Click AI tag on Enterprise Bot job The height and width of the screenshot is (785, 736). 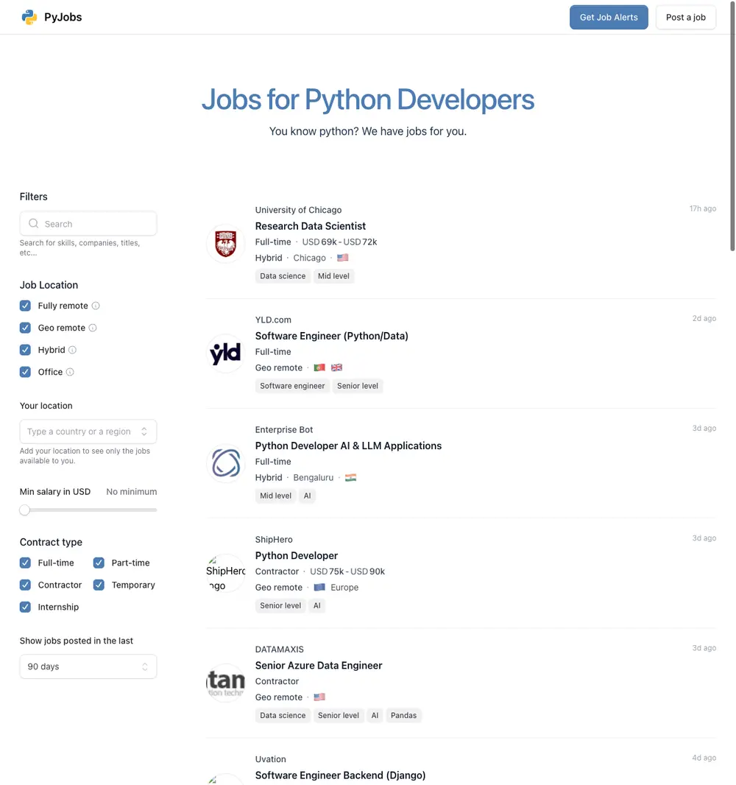[307, 496]
